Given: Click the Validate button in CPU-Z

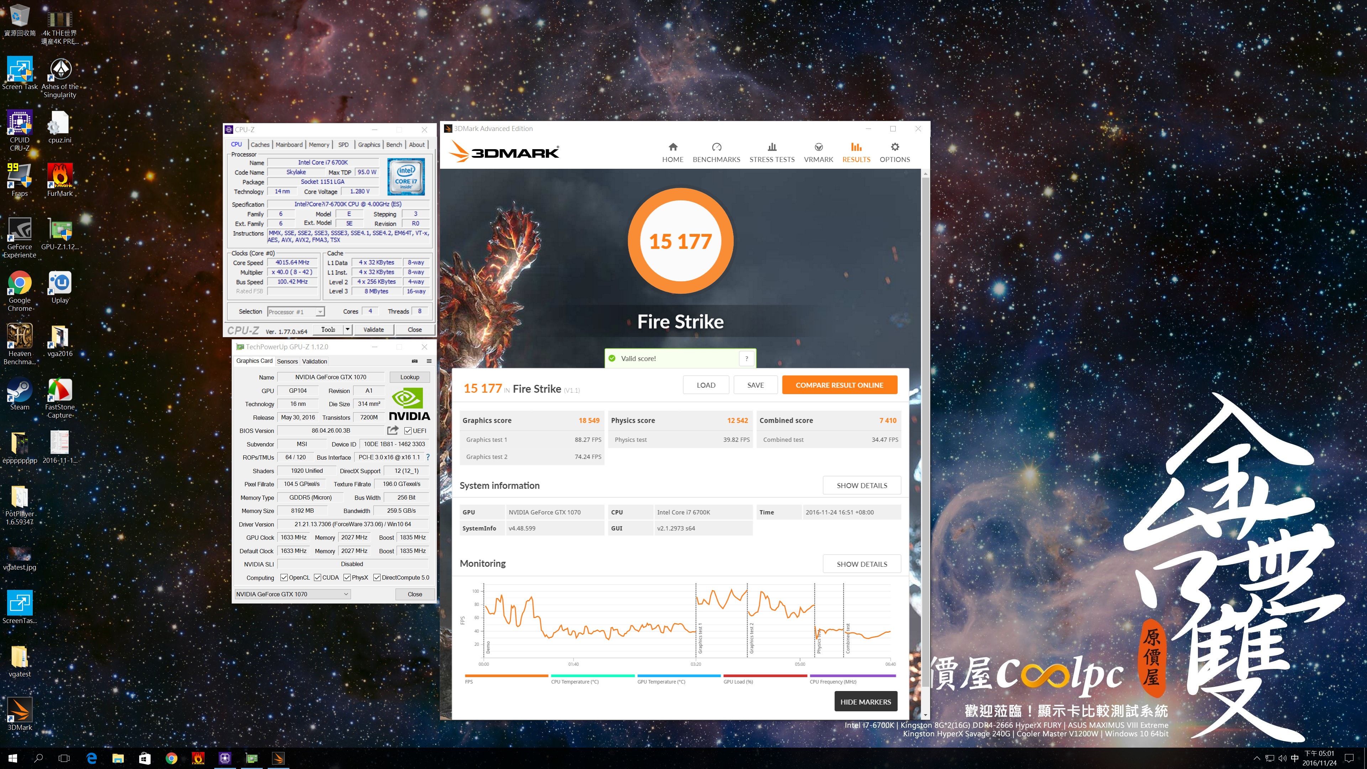Looking at the screenshot, I should pyautogui.click(x=373, y=330).
